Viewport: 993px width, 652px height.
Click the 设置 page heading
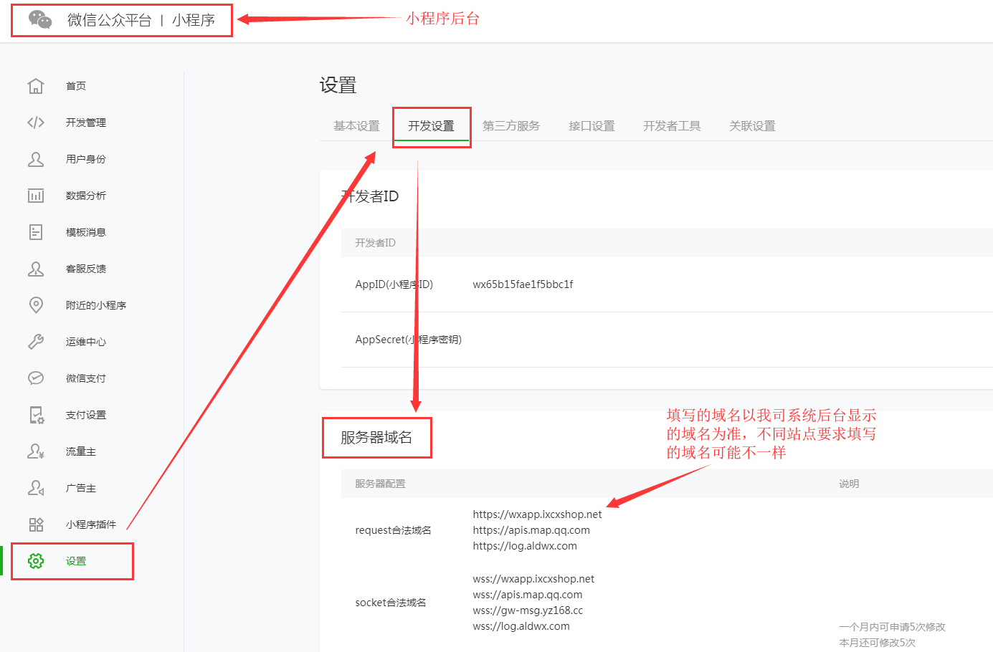pyautogui.click(x=338, y=85)
